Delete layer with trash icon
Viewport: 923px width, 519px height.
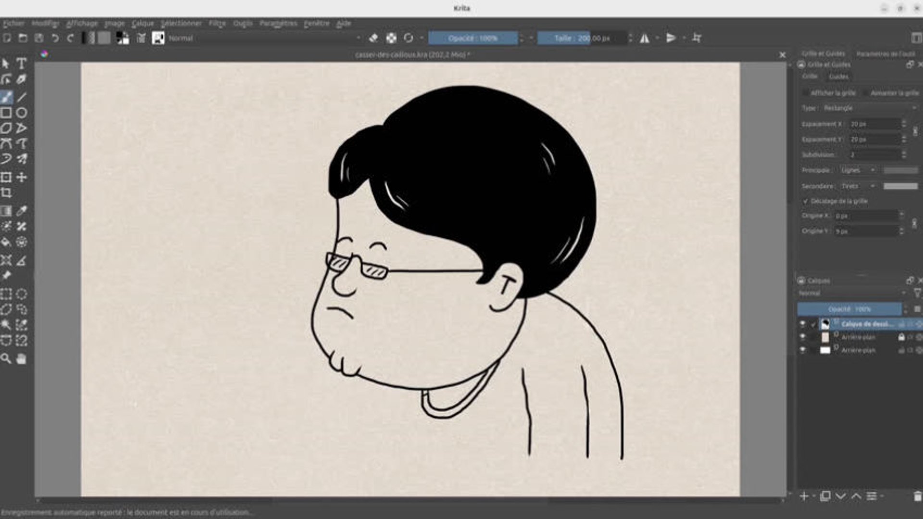pyautogui.click(x=917, y=496)
